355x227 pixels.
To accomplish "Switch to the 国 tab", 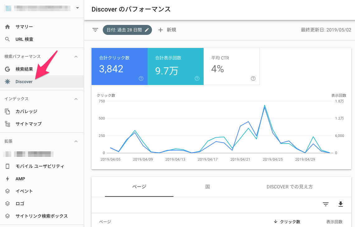I will point(207,187).
